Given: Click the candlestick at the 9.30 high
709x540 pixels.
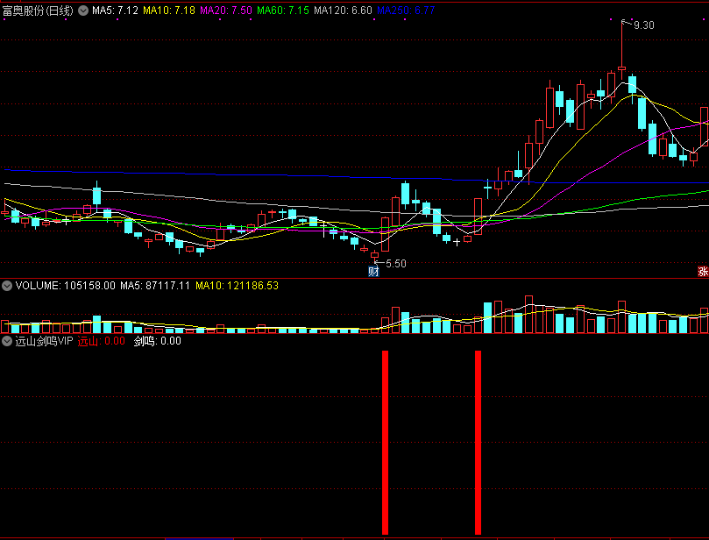Looking at the screenshot, I should coord(621,50).
